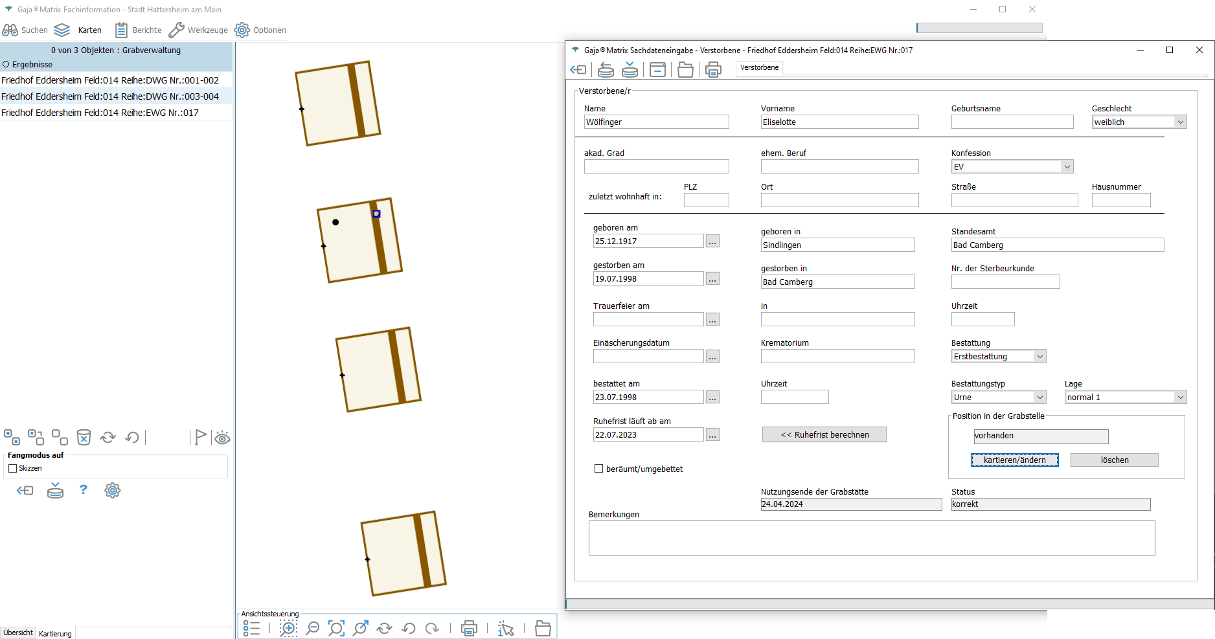Click the zoom-in magnifier in Ansichtssteuerung
The width and height of the screenshot is (1215, 639).
click(288, 628)
